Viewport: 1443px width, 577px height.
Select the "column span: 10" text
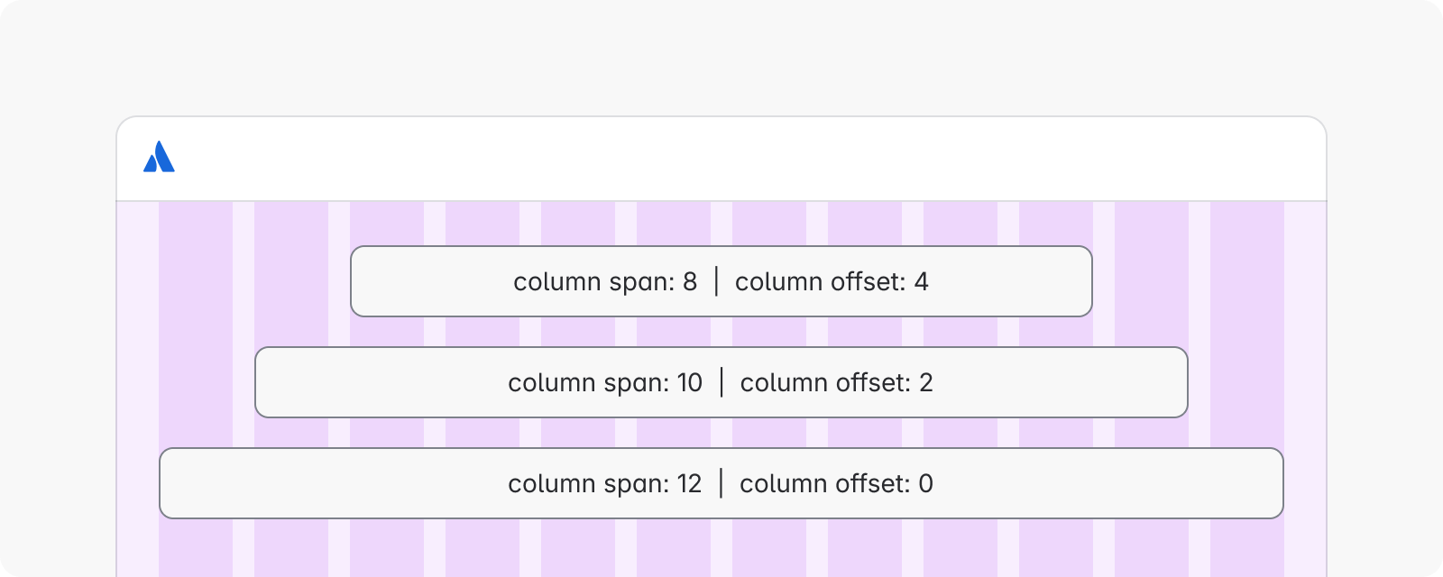click(x=605, y=383)
